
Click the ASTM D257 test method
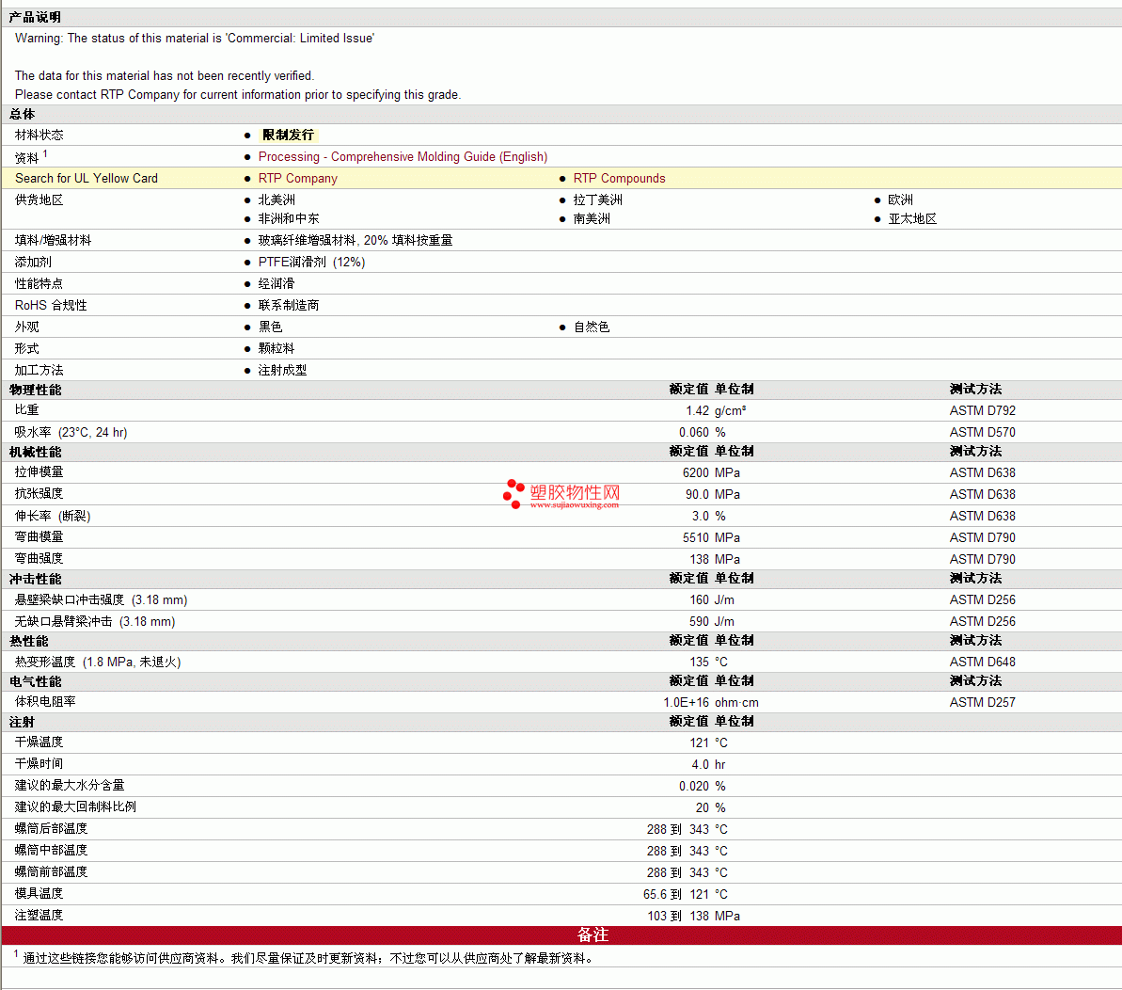[983, 702]
